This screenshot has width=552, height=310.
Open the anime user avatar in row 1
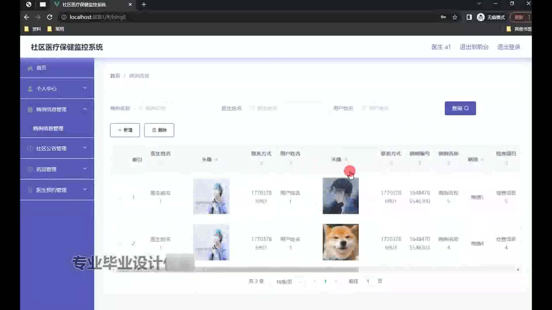click(341, 196)
